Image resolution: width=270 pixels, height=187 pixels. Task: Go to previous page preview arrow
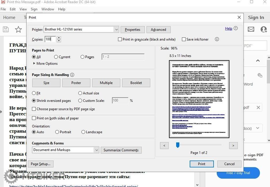[x=164, y=146]
